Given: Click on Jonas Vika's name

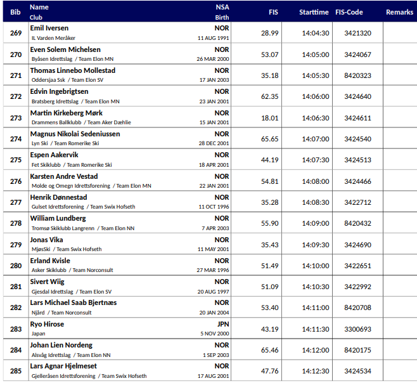Looking at the screenshot, I should (46, 240).
